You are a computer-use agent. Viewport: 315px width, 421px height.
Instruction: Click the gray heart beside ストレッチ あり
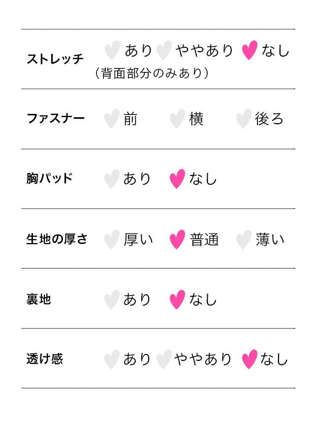112,50
